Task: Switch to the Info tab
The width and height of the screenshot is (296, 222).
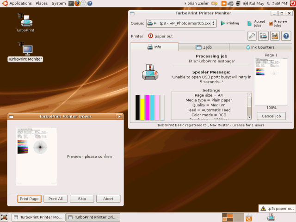Action: click(154, 47)
